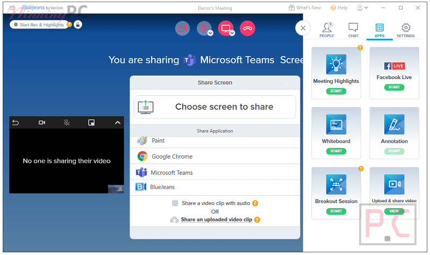Click the cloud upload icon

click(x=174, y=220)
